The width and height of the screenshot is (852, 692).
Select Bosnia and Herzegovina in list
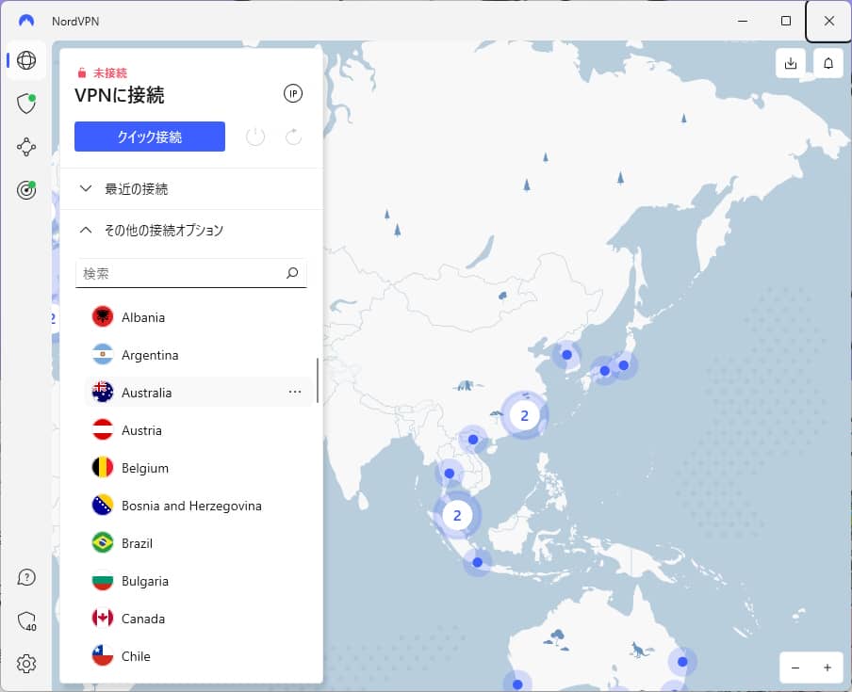pyautogui.click(x=199, y=506)
